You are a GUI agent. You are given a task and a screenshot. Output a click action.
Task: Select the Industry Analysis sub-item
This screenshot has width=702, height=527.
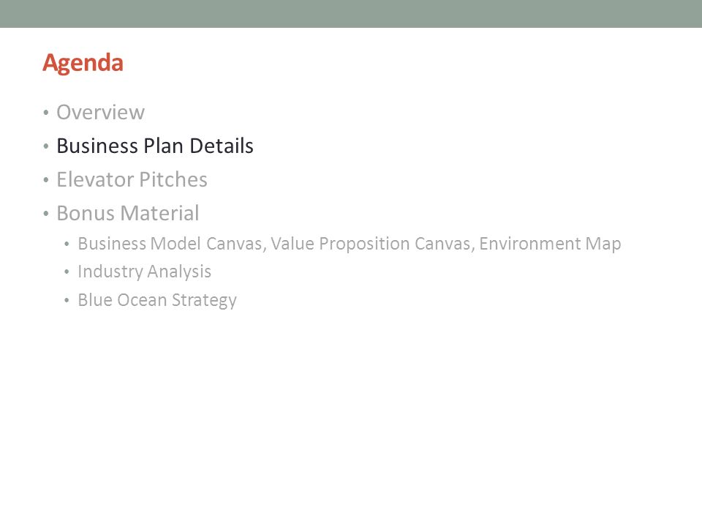coord(144,272)
